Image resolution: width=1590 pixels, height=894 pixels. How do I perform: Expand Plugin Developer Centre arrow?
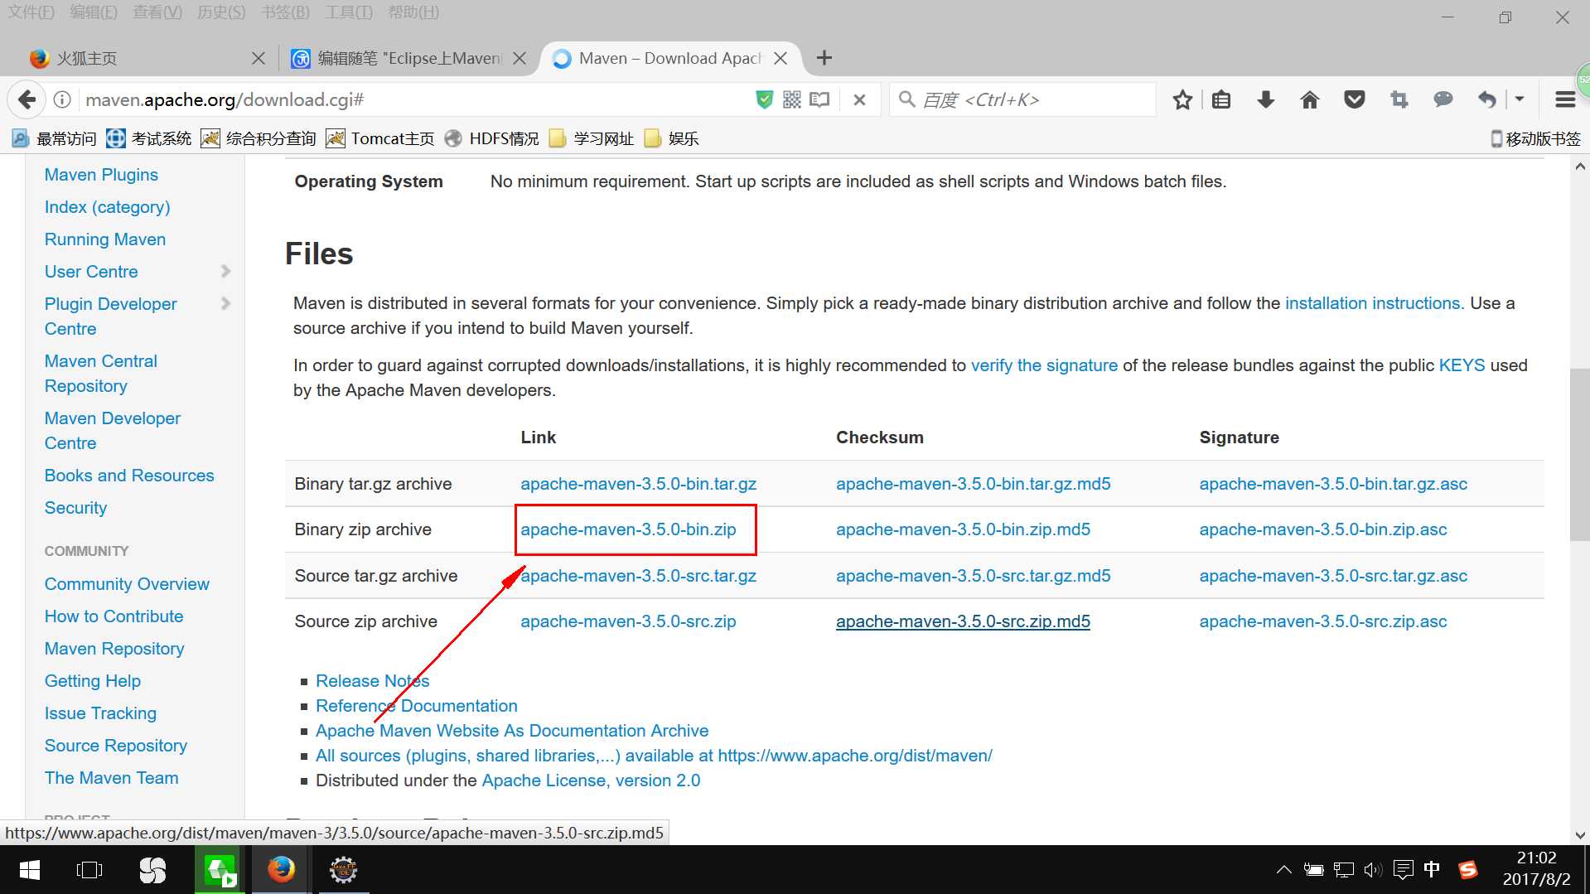225,303
